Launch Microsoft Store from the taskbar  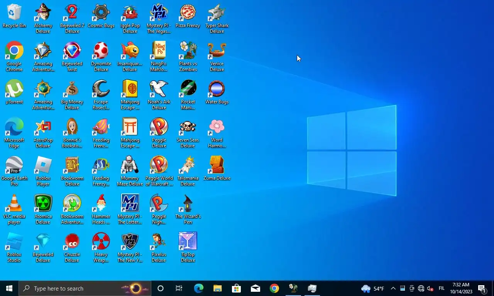click(236, 288)
